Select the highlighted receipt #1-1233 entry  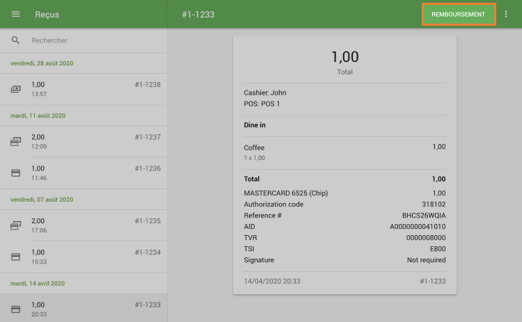pos(90,309)
